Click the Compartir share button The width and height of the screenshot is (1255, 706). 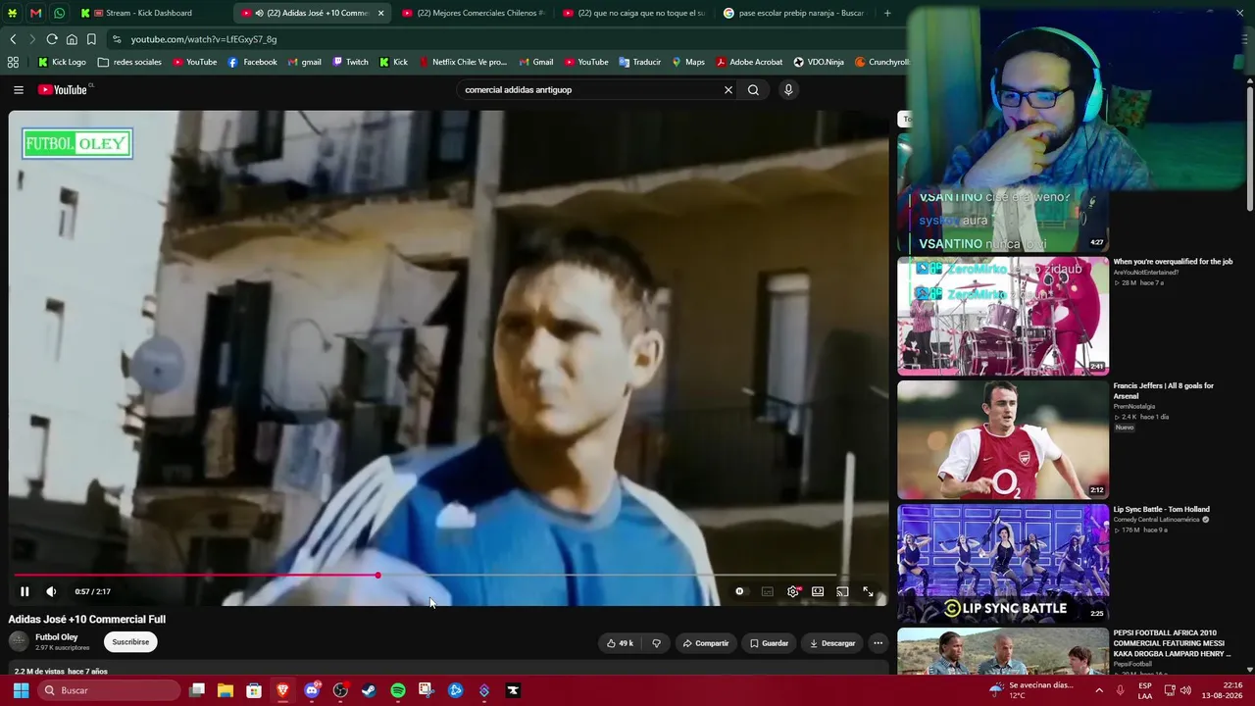[x=706, y=643]
